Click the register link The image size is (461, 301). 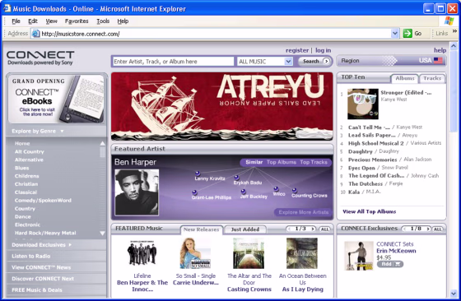click(x=297, y=50)
